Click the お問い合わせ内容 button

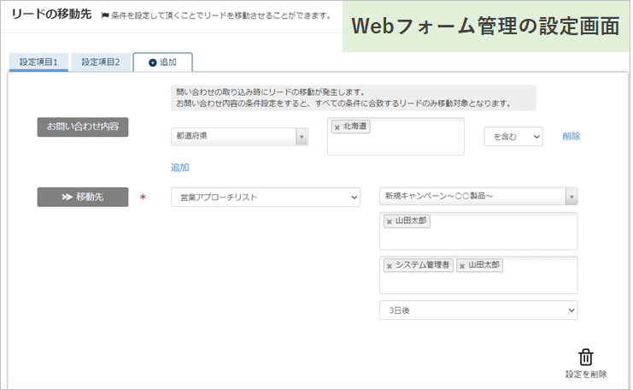83,127
